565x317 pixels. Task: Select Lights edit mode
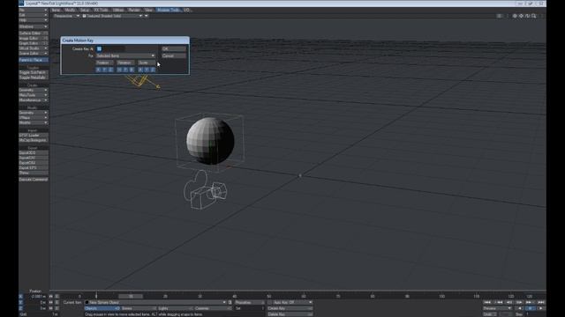click(x=176, y=308)
